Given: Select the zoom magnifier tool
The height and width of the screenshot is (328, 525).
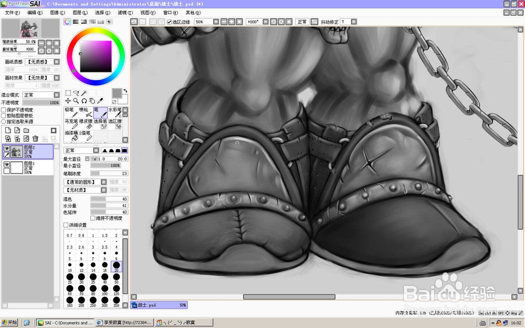Looking at the screenshot, I should pyautogui.click(x=76, y=101).
